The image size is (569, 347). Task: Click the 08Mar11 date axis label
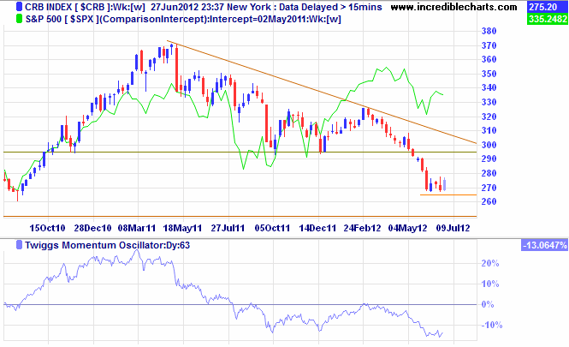click(137, 228)
